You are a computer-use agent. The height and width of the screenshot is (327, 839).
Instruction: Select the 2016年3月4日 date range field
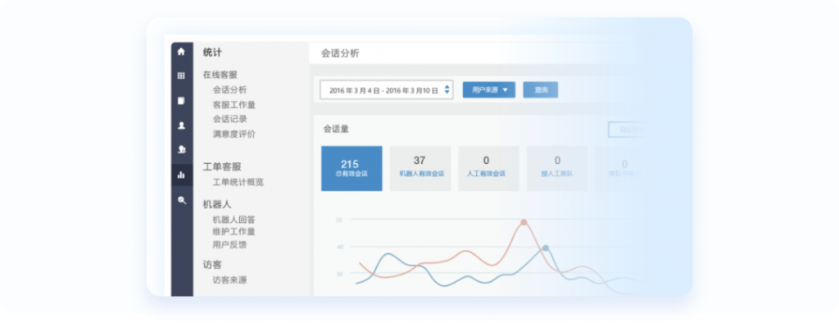[x=387, y=90]
